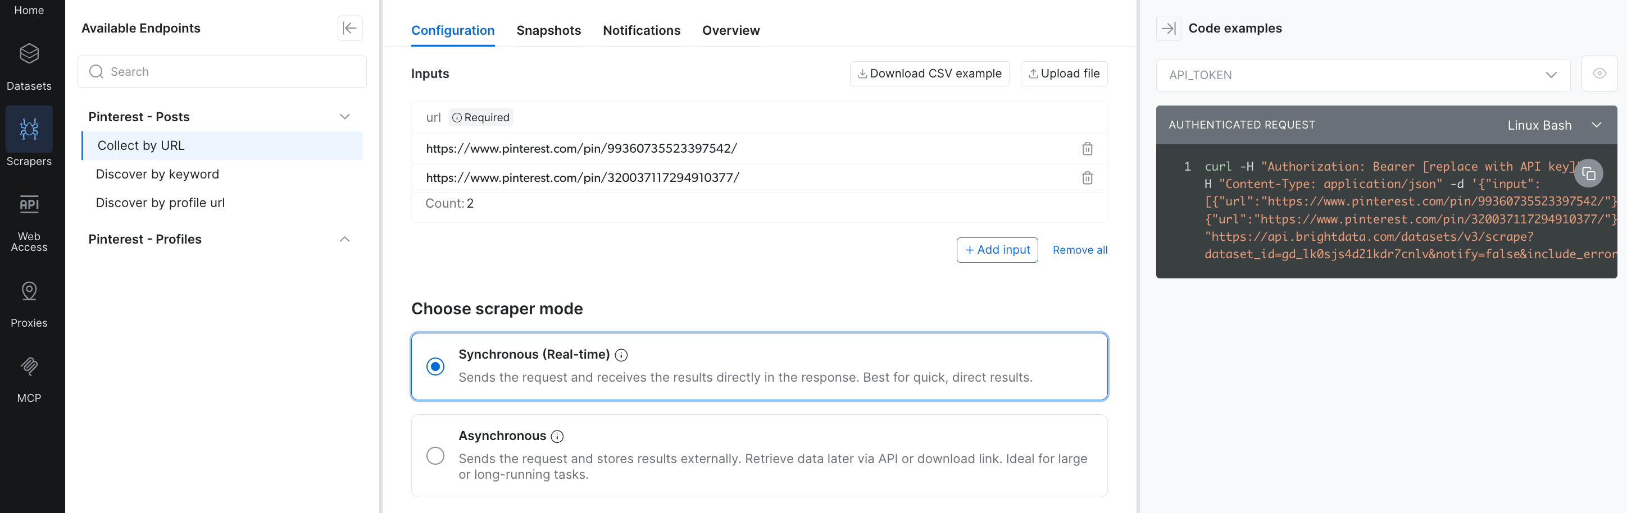1627x513 pixels.
Task: Show Required info icon next to url
Action: (457, 117)
